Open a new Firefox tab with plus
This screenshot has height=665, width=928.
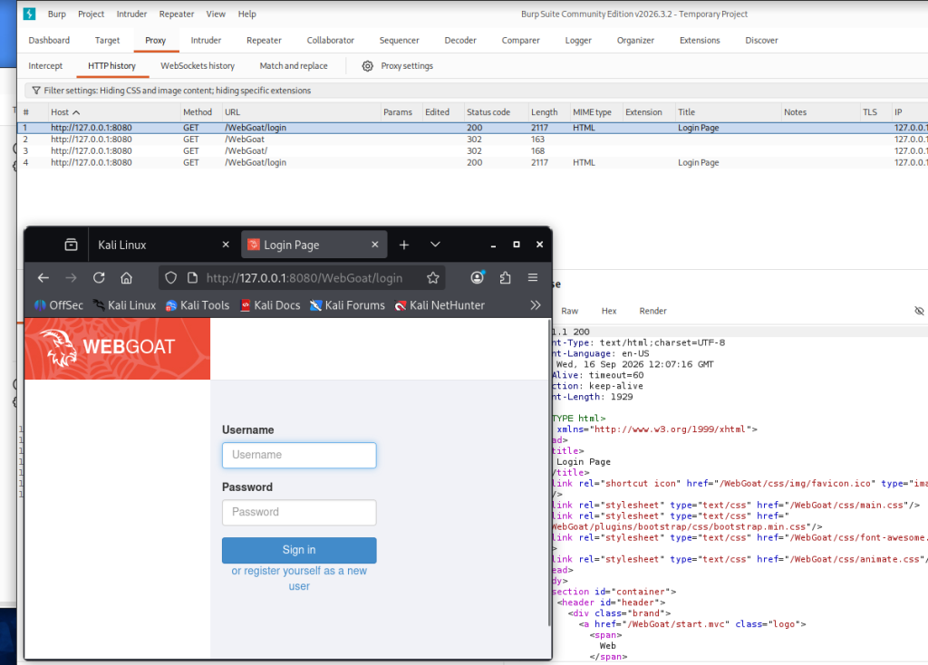(x=404, y=245)
